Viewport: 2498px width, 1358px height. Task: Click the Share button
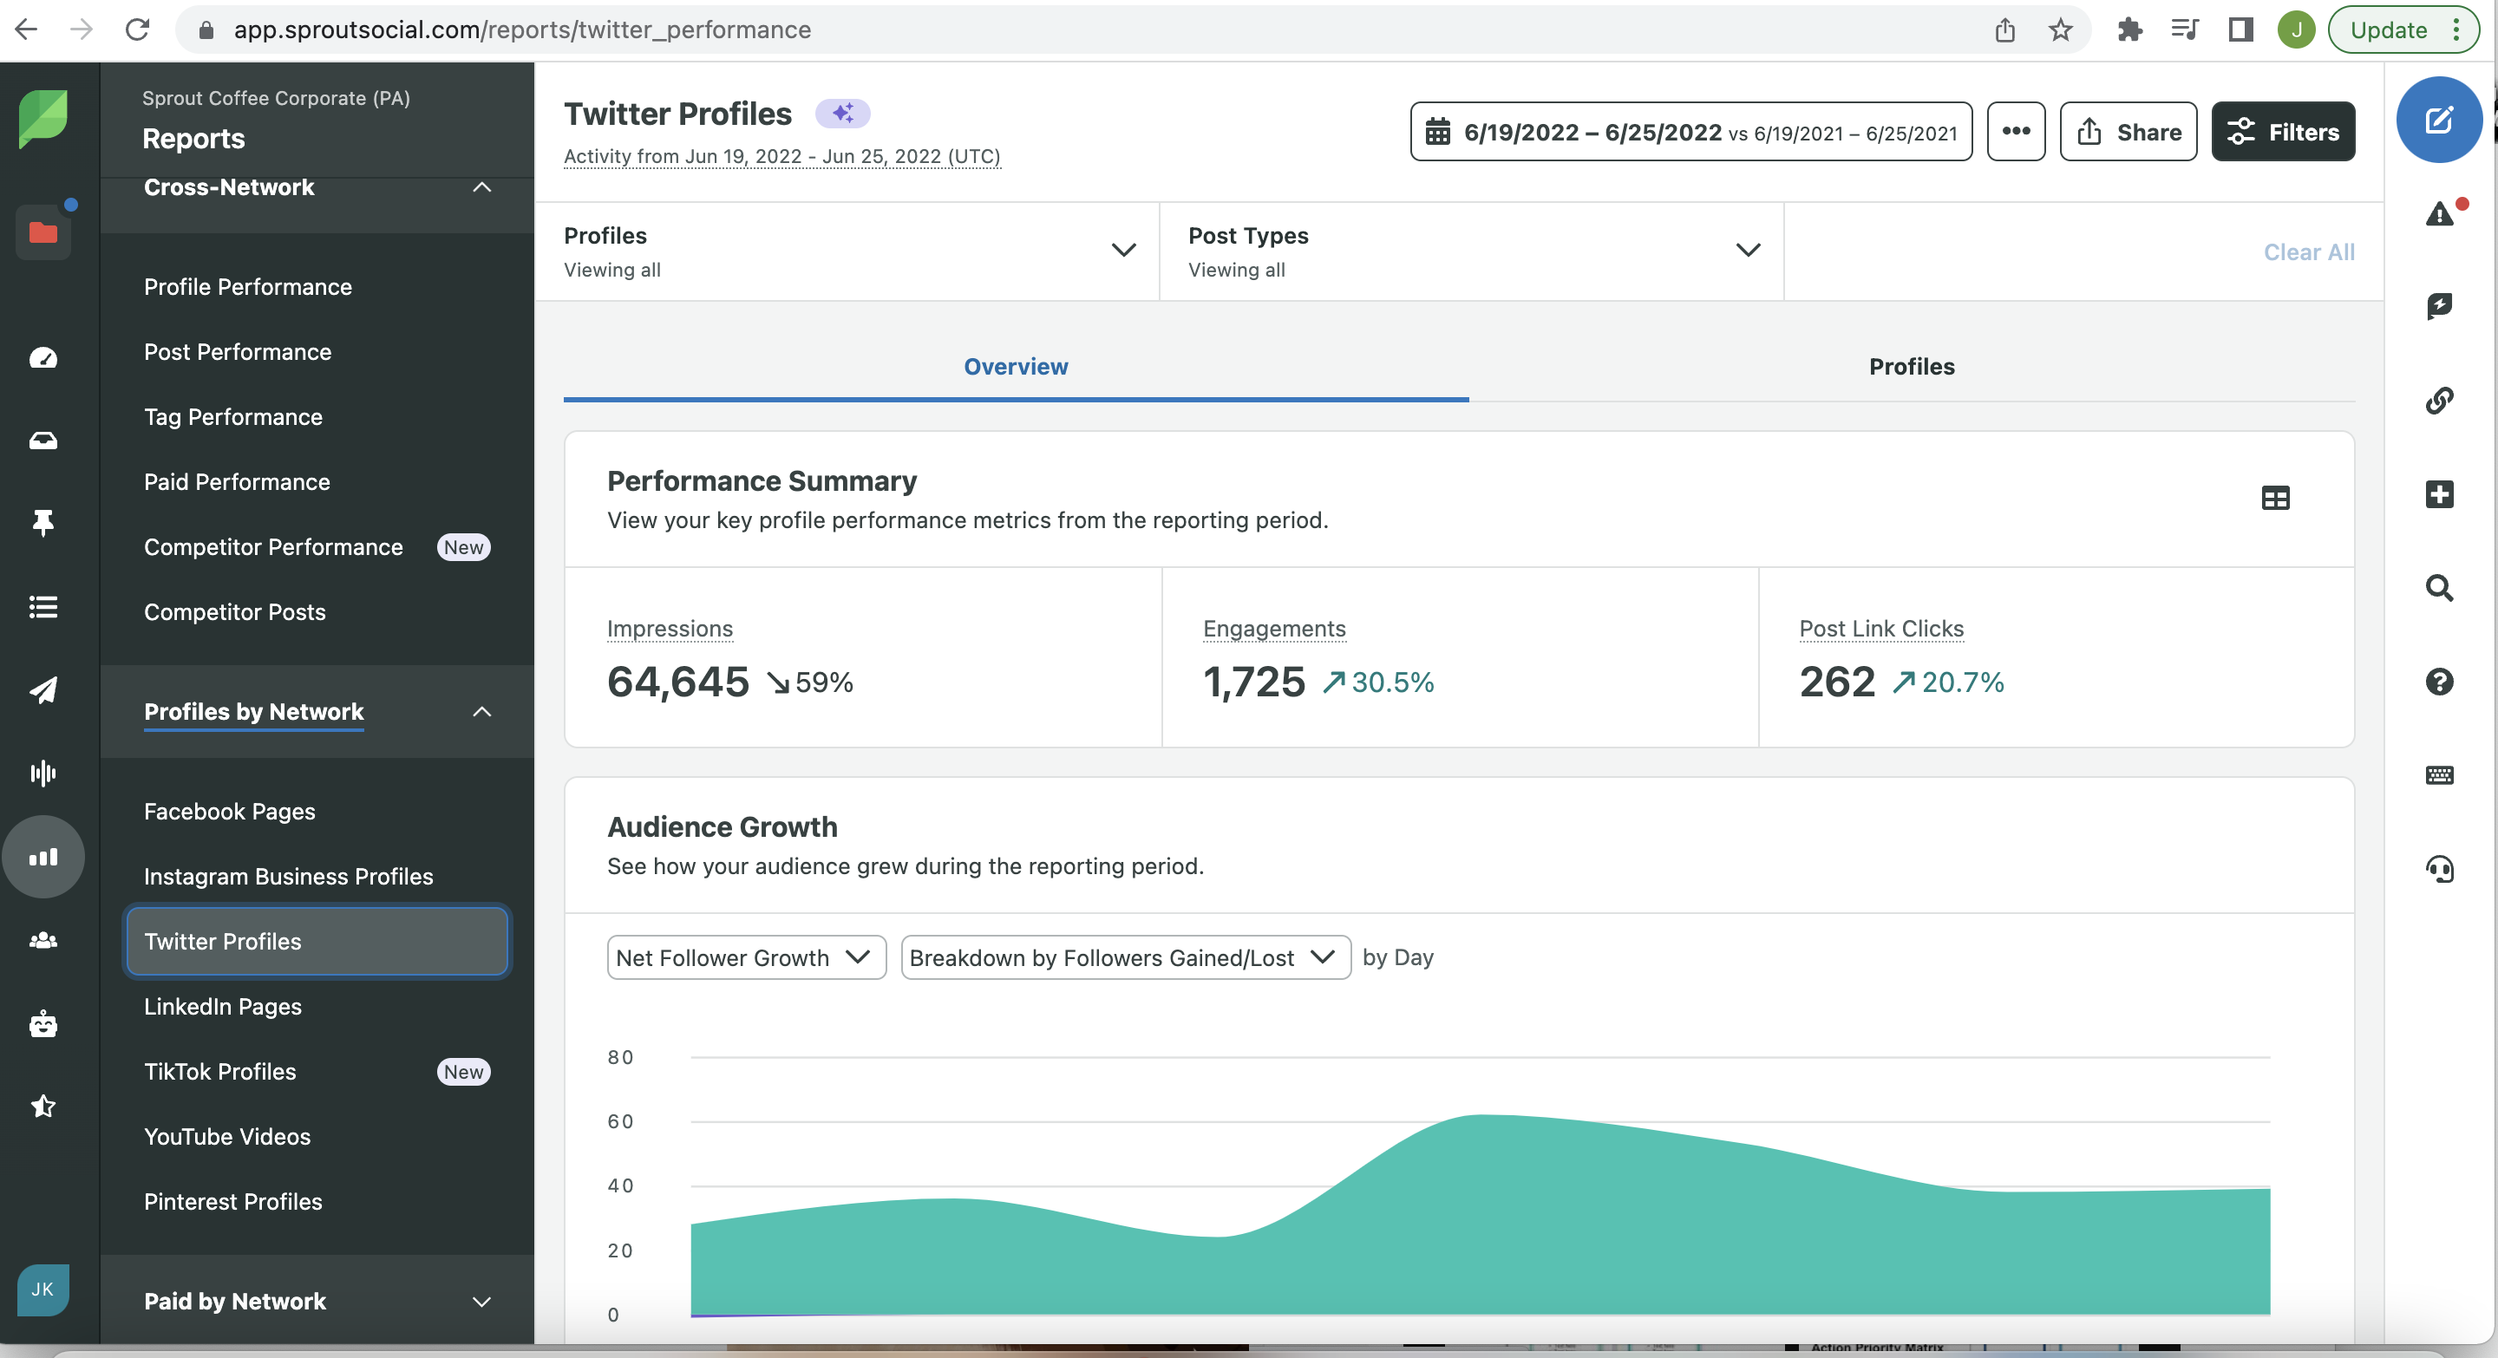click(2128, 132)
